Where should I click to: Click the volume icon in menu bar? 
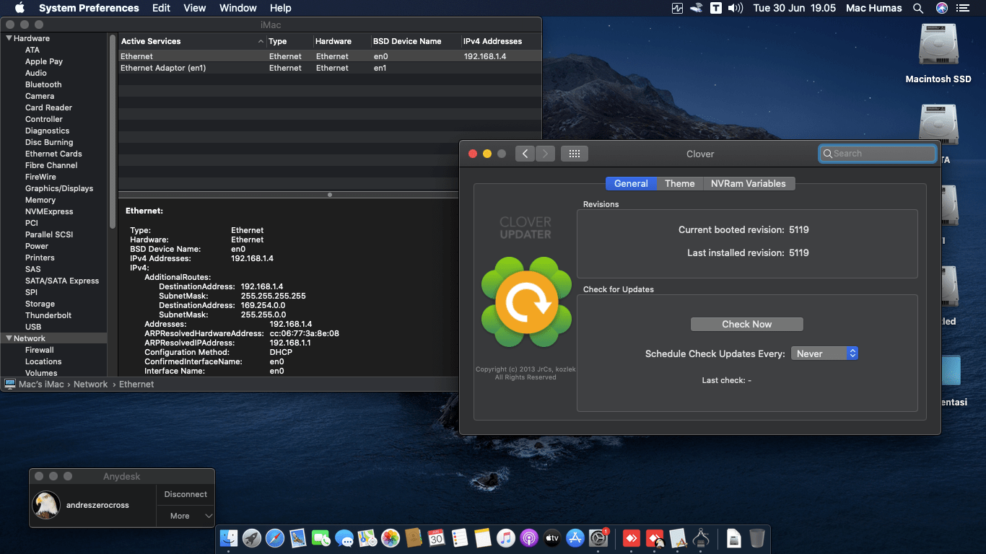click(x=736, y=8)
